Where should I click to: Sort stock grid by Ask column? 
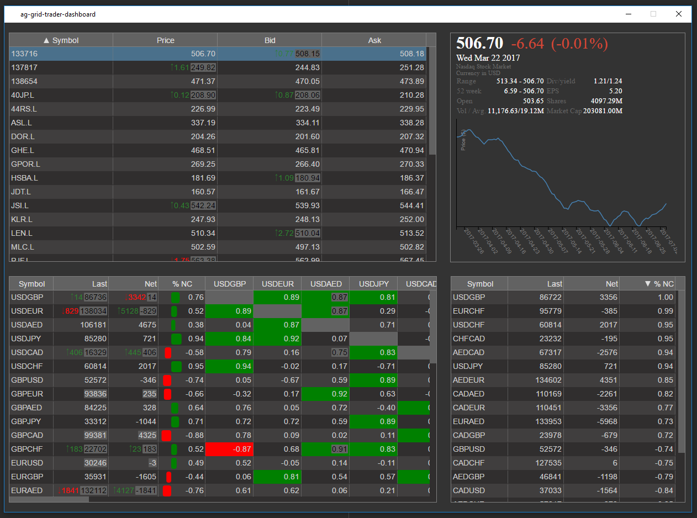pyautogui.click(x=374, y=40)
